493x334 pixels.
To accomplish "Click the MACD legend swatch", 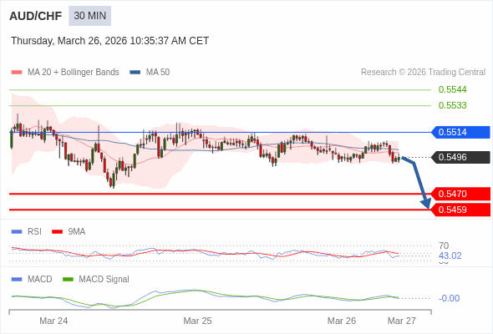I will click(17, 280).
